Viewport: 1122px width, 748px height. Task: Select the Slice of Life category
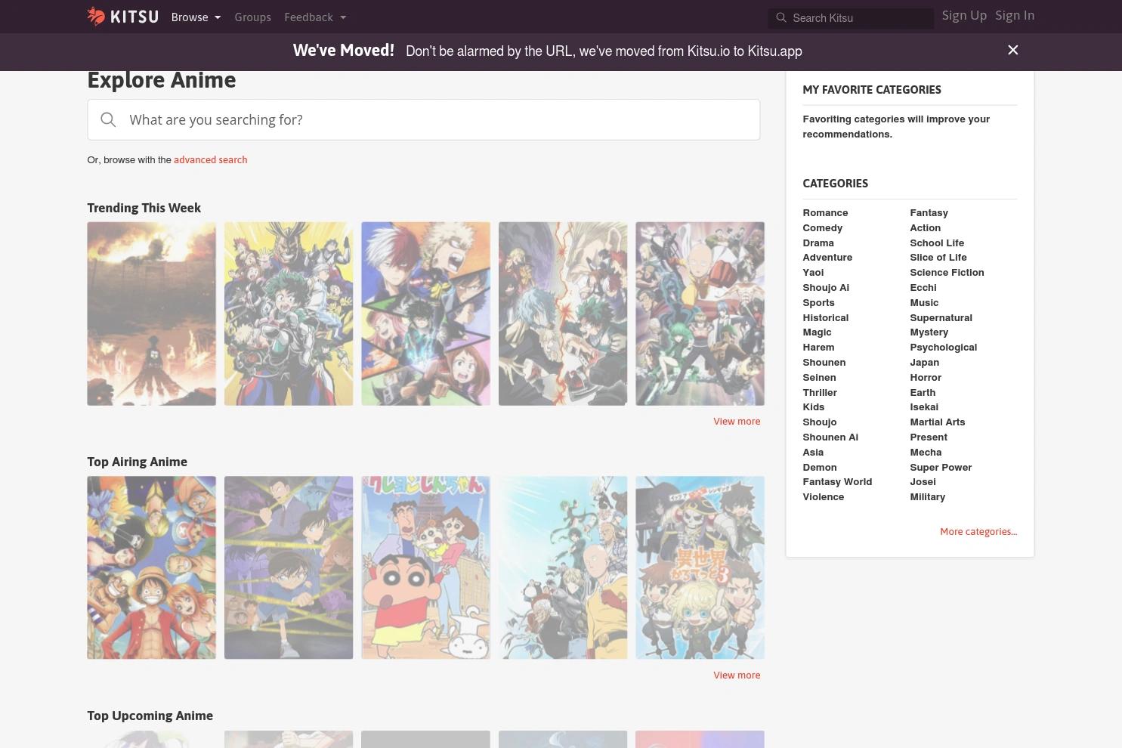(x=938, y=257)
